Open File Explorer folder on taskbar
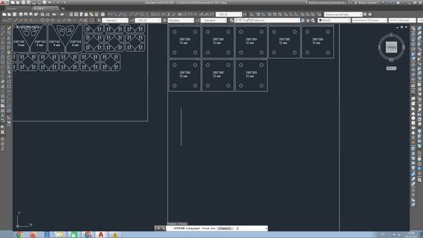 pyautogui.click(x=60, y=235)
